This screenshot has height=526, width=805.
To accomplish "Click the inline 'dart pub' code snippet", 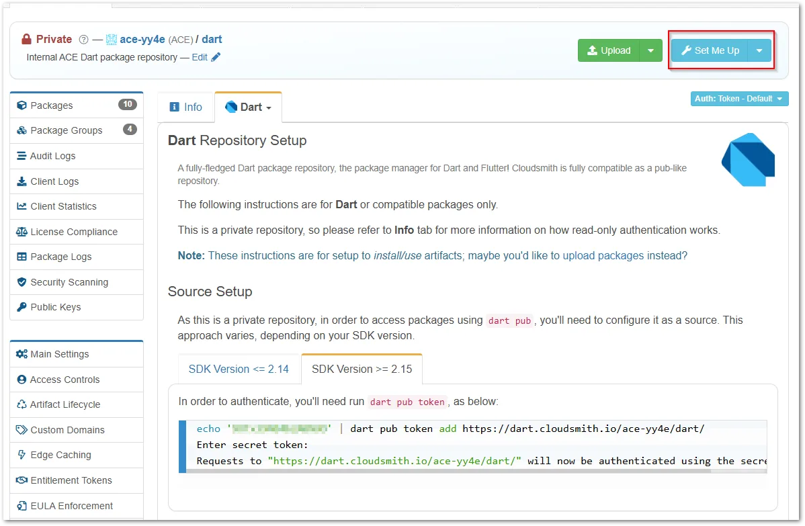I will click(509, 320).
